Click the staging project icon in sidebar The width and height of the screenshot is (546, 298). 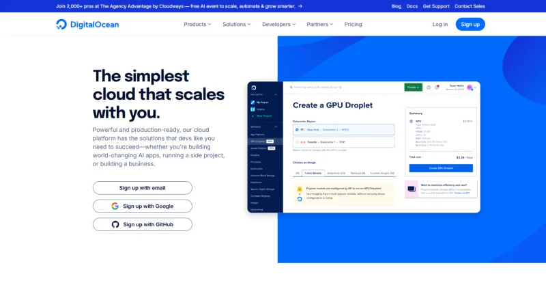[253, 109]
